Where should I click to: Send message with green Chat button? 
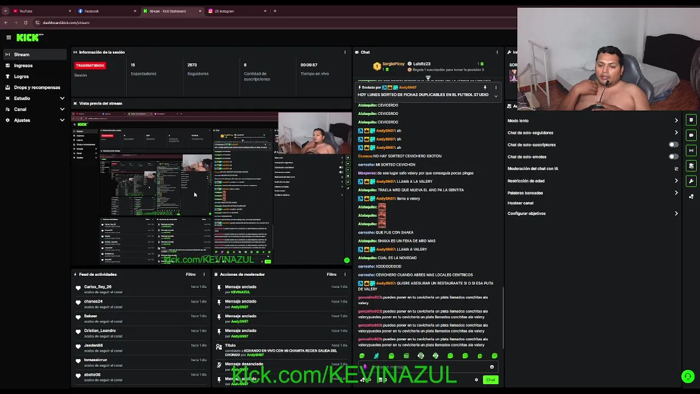coord(491,380)
